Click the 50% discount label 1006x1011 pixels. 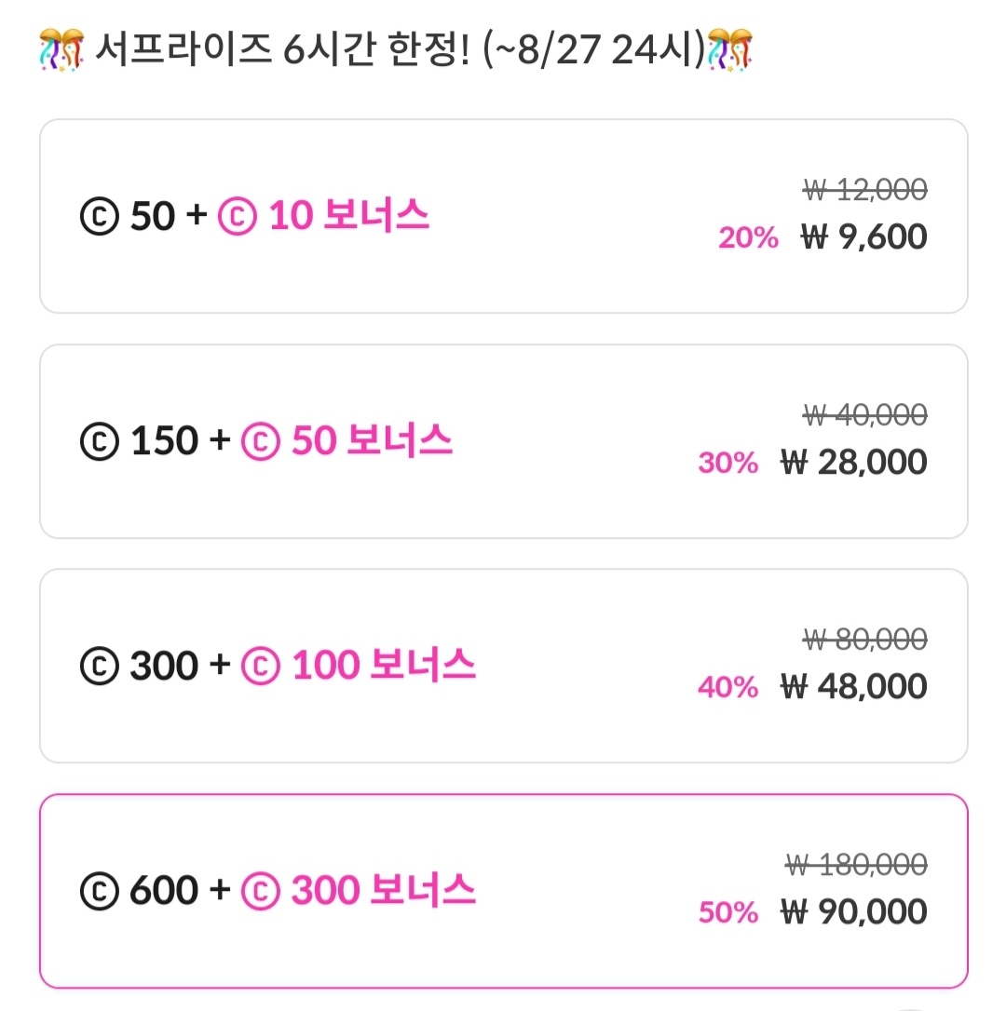(727, 912)
